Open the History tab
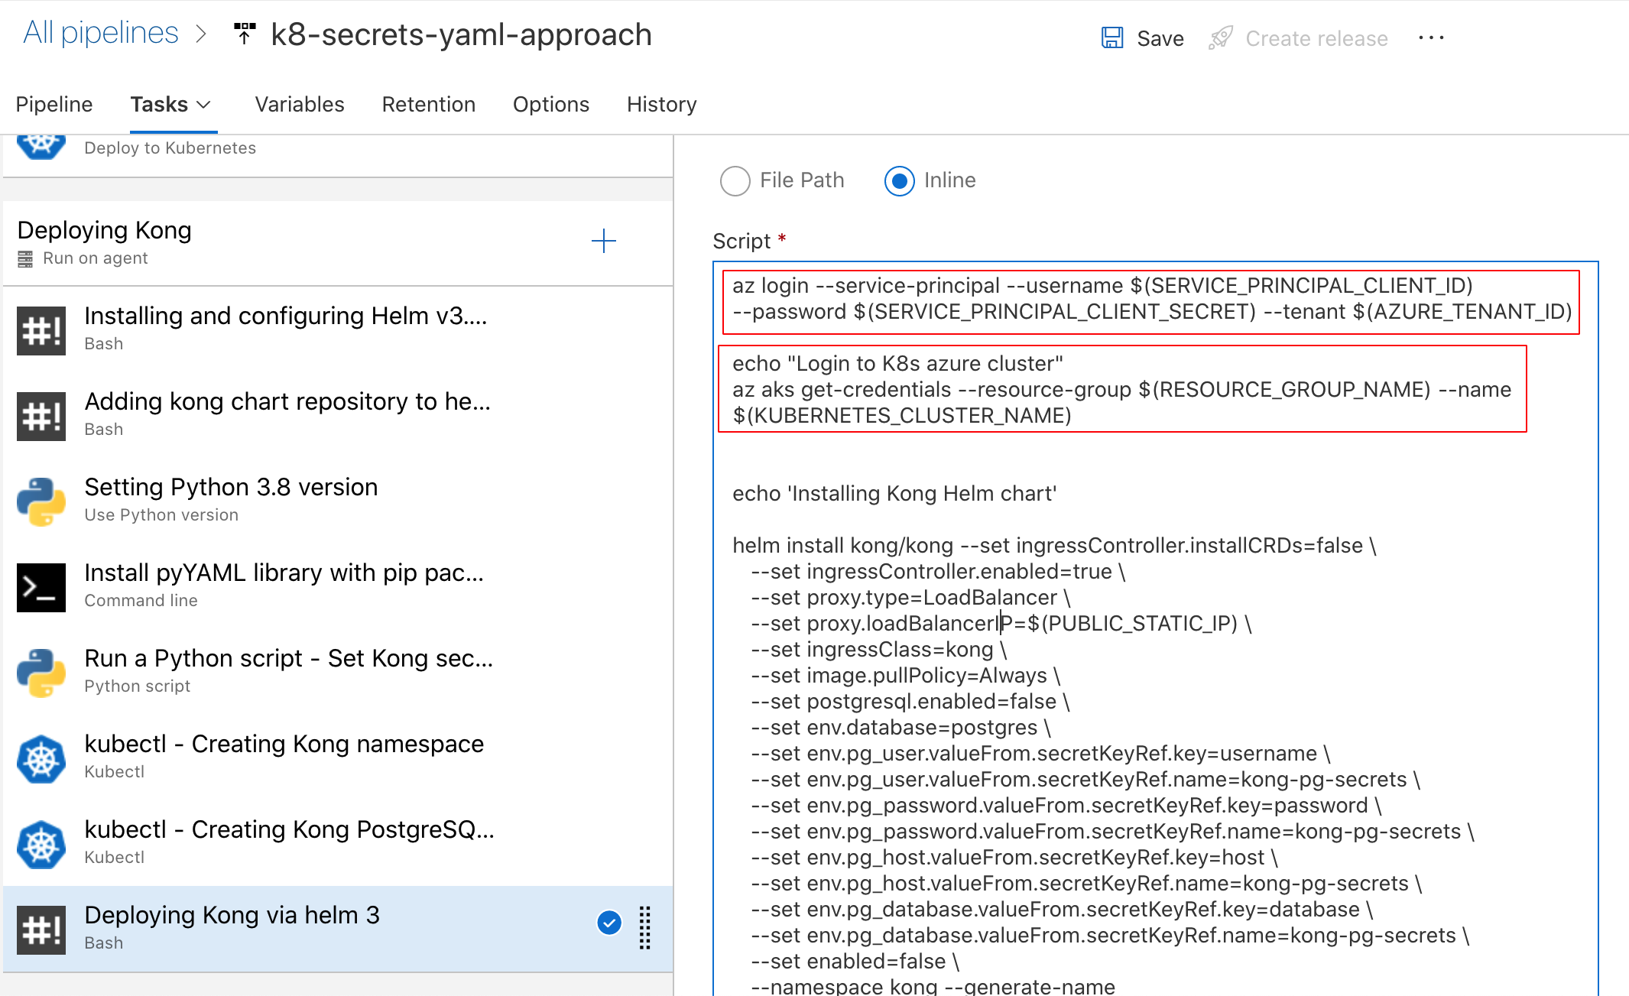This screenshot has width=1629, height=996. 661,102
